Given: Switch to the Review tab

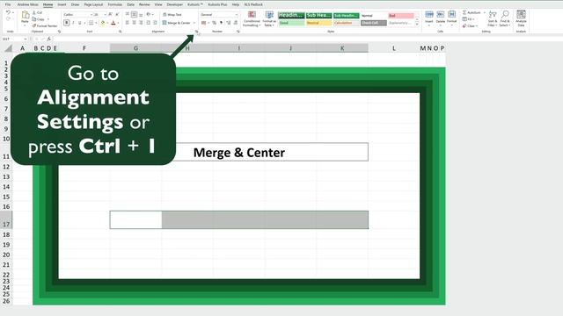Looking at the screenshot, I should pyautogui.click(x=144, y=4).
